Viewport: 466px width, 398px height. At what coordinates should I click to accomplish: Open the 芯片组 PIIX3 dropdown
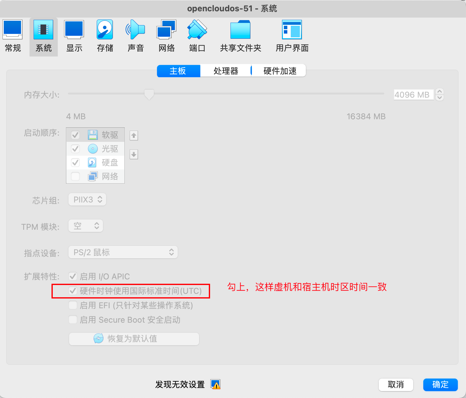87,200
